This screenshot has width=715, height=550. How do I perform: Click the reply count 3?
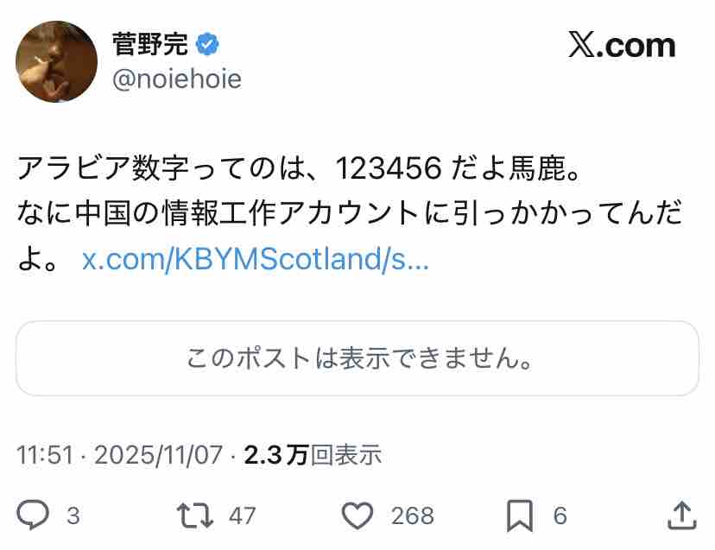tap(73, 515)
